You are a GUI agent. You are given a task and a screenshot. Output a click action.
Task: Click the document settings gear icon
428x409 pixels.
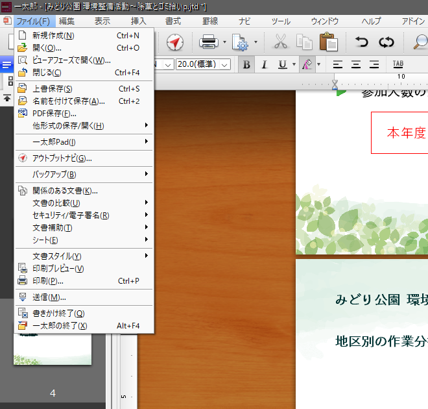coord(240,42)
